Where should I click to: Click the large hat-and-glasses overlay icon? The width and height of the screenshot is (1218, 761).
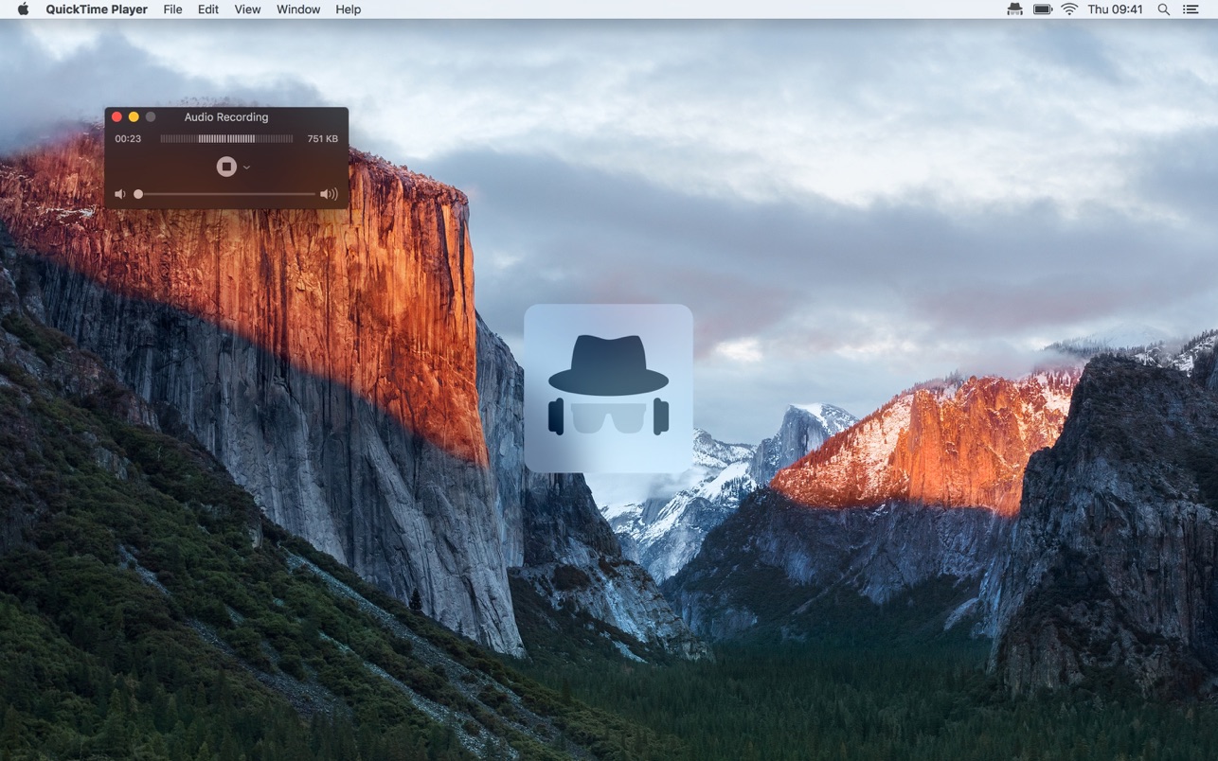click(608, 388)
